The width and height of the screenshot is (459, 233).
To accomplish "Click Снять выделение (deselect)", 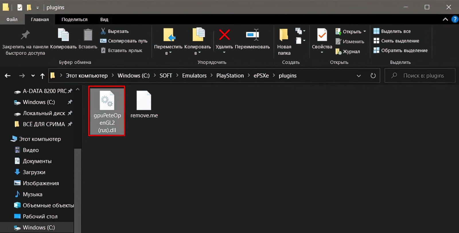I will coord(396,41).
